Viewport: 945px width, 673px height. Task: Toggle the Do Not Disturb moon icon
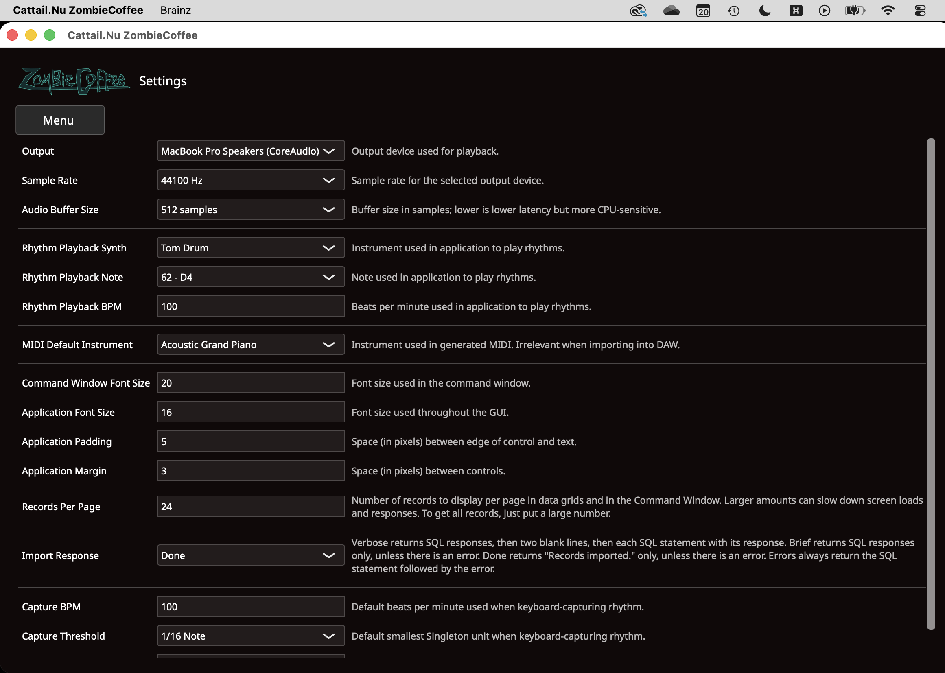point(765,10)
